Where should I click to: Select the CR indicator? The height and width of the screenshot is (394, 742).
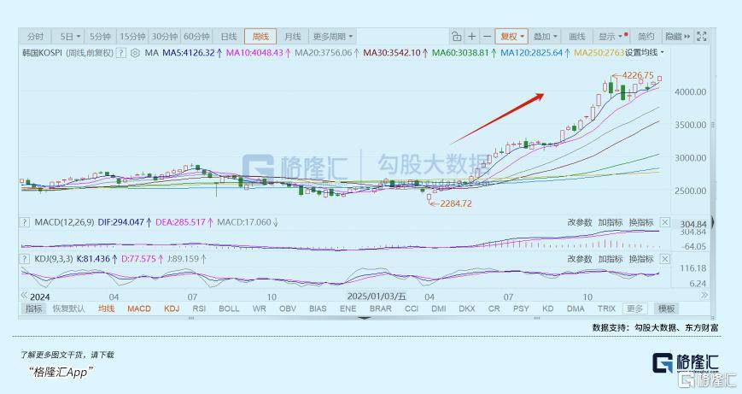click(494, 309)
